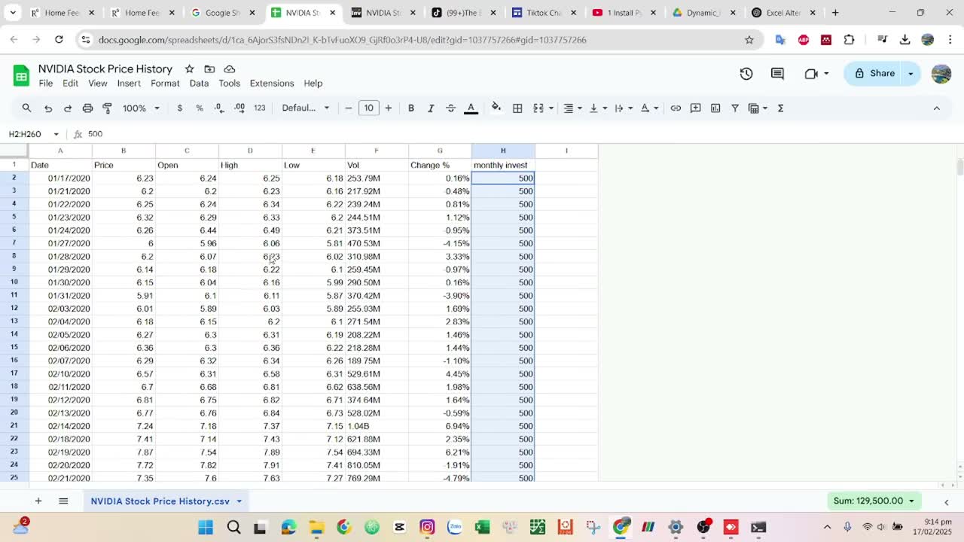Click the Share button

[873, 73]
